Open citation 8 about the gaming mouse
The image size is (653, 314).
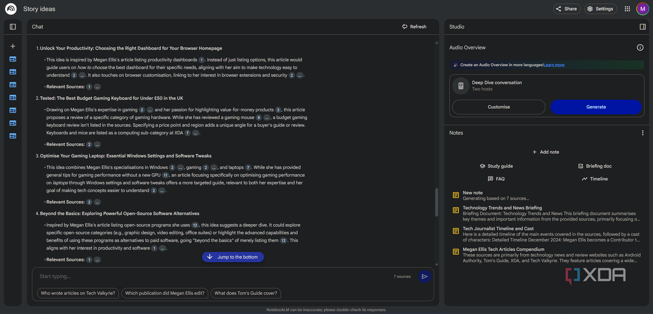(x=259, y=118)
